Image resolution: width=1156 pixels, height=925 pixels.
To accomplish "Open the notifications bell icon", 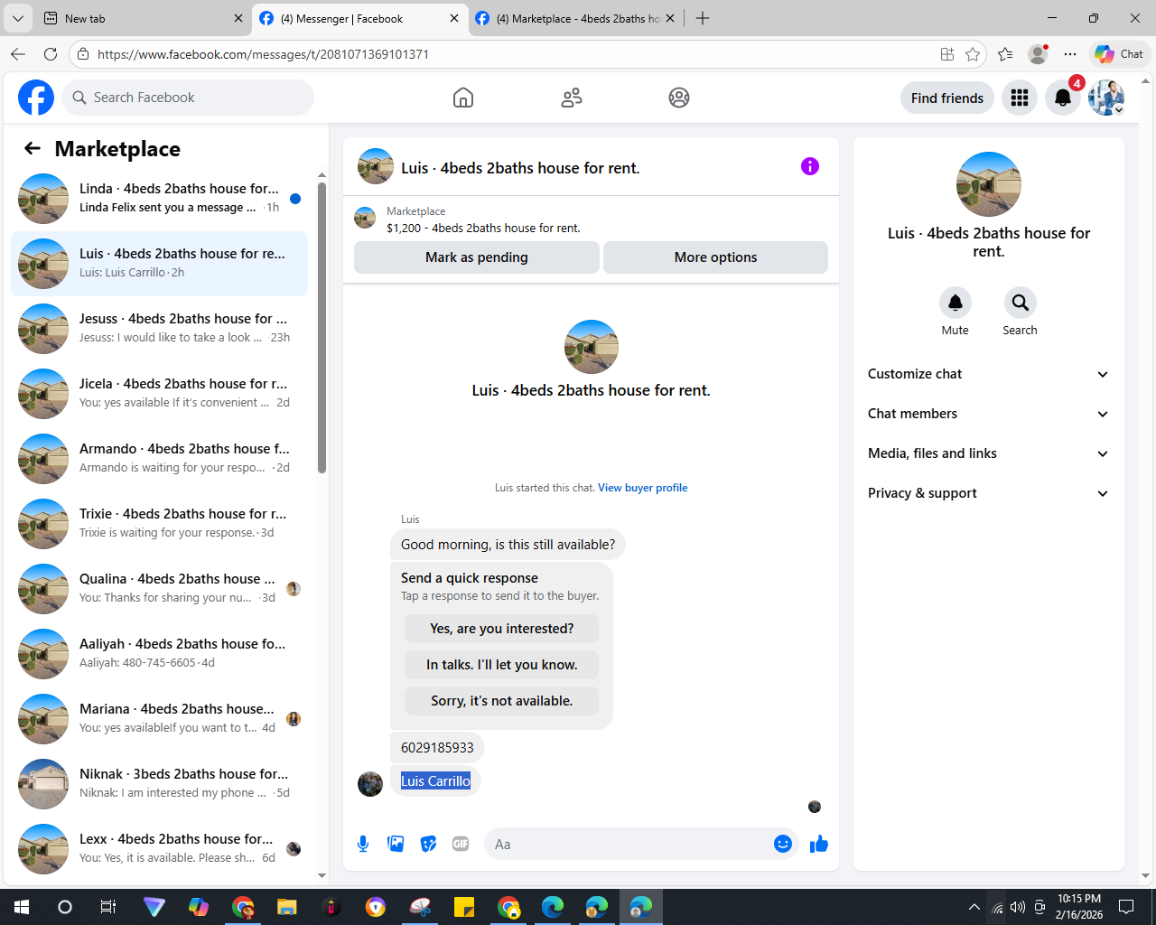I will click(x=1063, y=98).
